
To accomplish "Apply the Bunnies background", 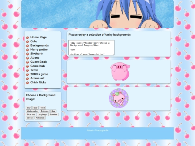I will point(53,115).
